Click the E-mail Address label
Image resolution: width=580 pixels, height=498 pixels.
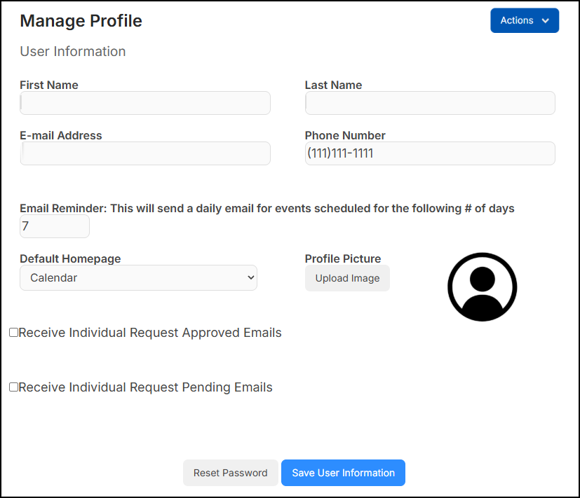[x=60, y=135]
